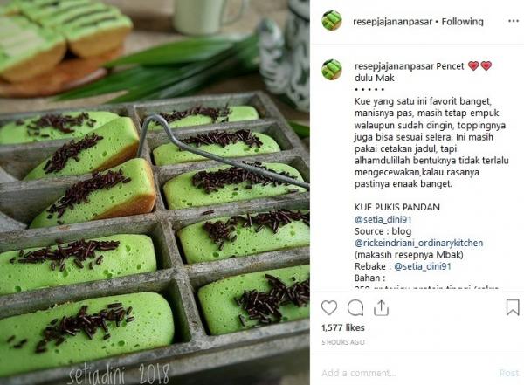Click the pandan pukis cake photo
524x385 pixels.
pos(155,192)
